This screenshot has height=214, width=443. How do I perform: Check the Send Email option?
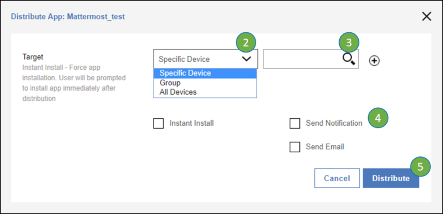295,147
